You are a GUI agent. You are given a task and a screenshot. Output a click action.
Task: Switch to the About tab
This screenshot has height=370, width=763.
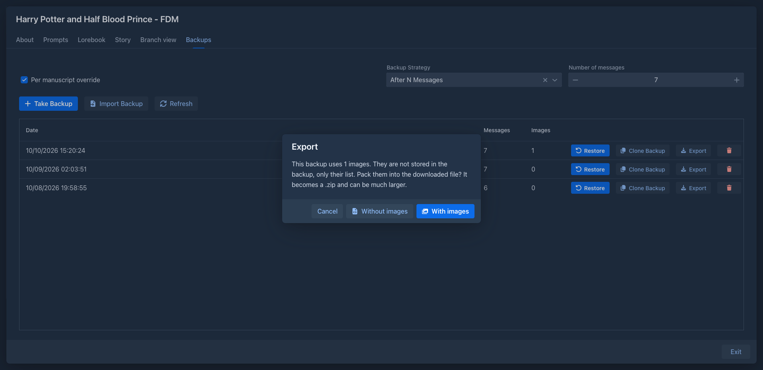(x=25, y=40)
